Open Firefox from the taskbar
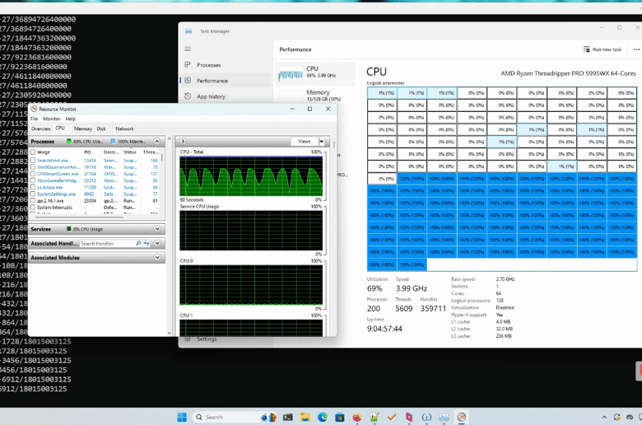The image size is (642, 425). coord(357,418)
